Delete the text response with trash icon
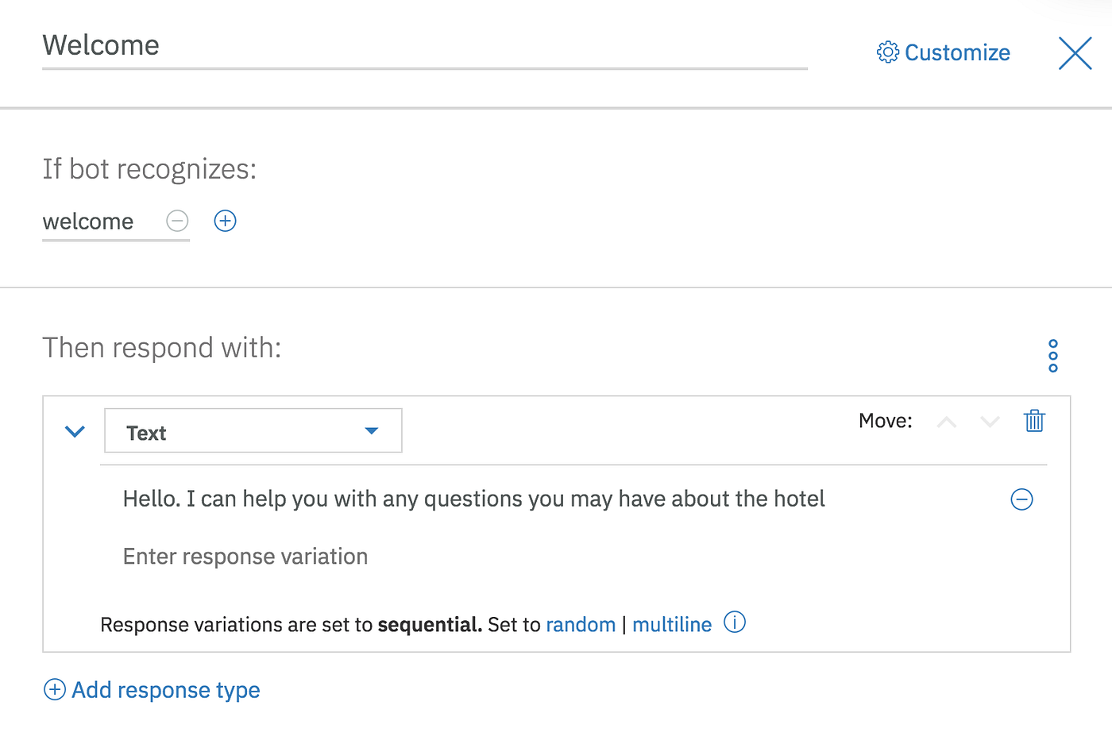This screenshot has width=1112, height=744. point(1034,421)
